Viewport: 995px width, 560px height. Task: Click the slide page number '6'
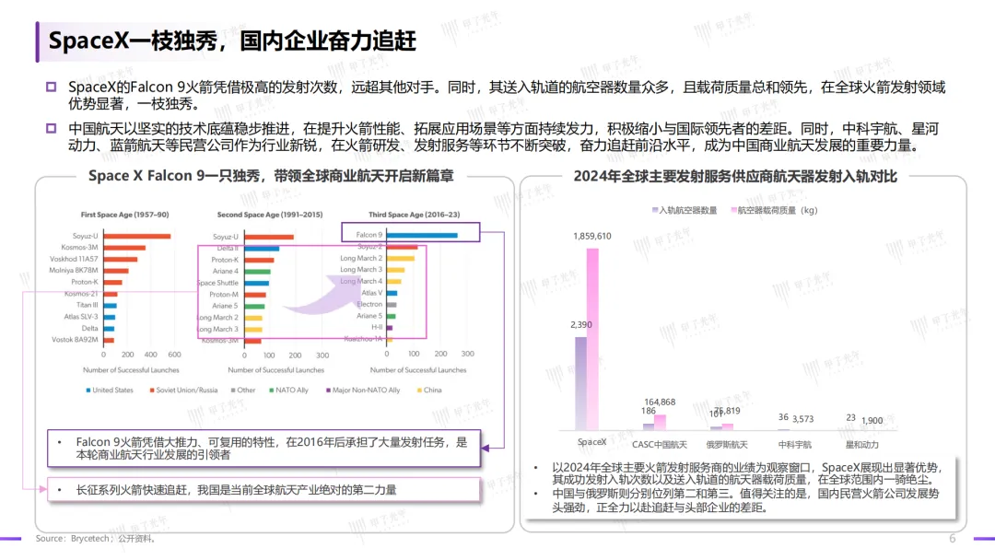pos(952,539)
